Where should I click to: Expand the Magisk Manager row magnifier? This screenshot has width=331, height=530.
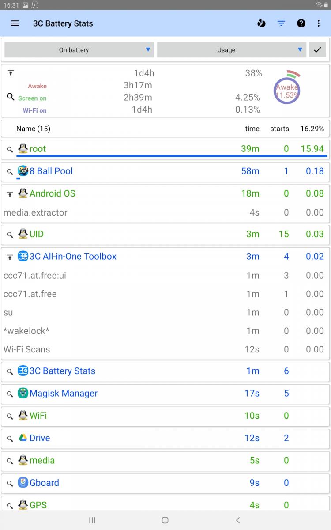(x=10, y=394)
